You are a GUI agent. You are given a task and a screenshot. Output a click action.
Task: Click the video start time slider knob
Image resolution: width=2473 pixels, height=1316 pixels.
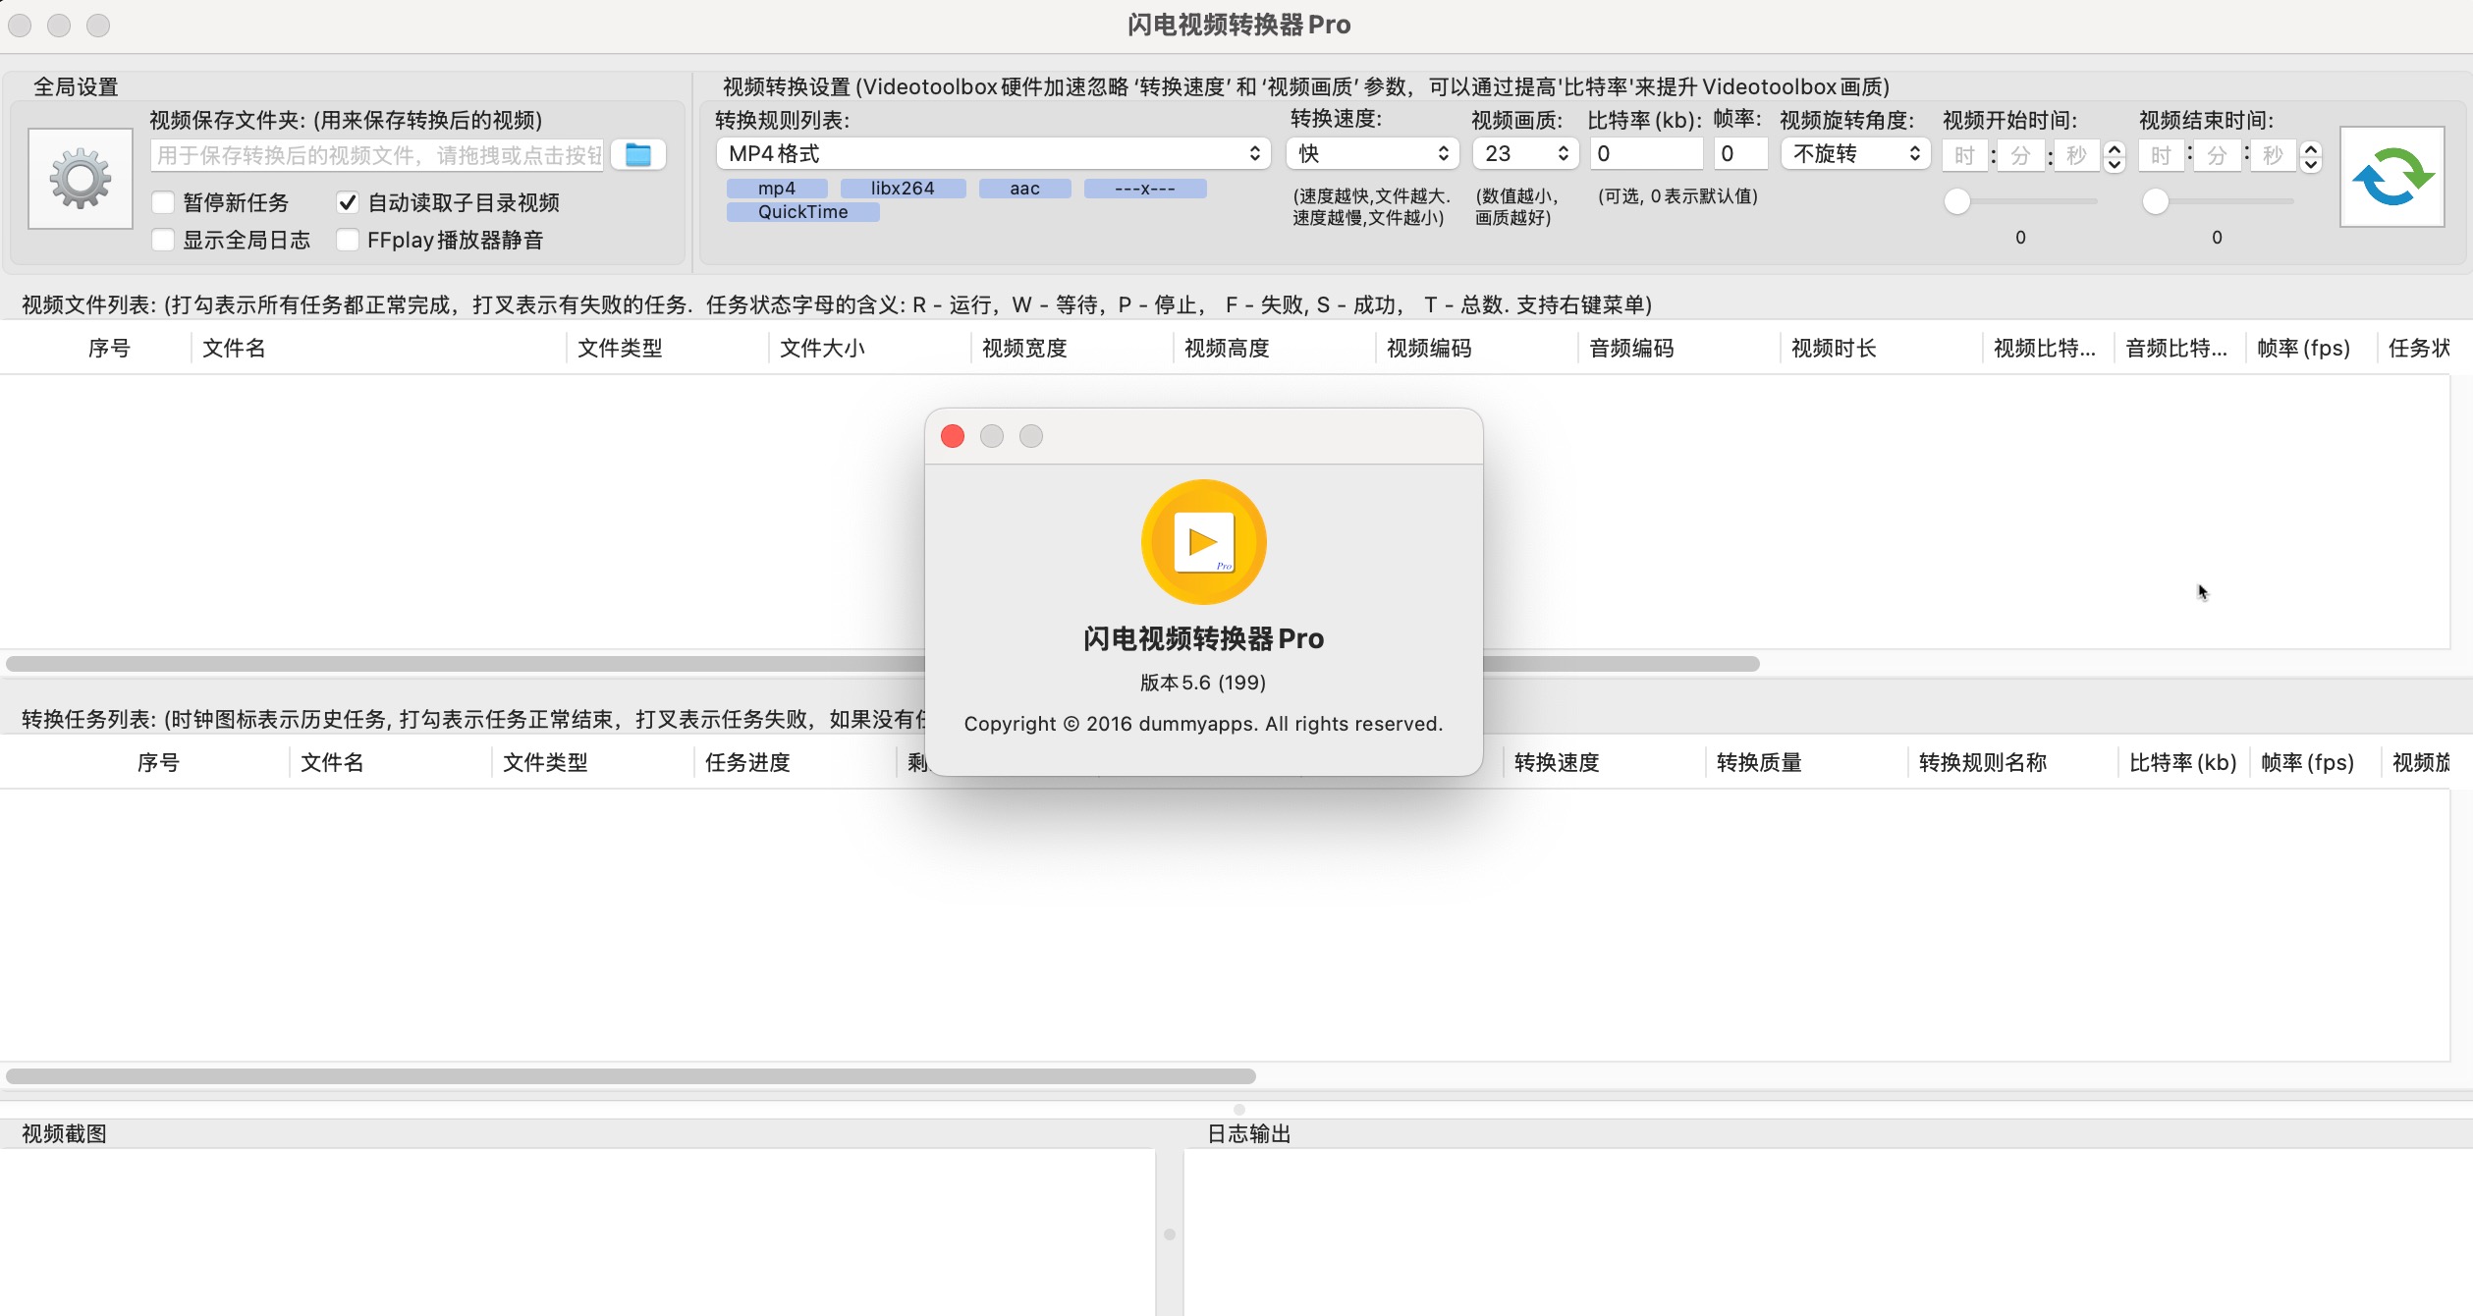(x=1957, y=201)
